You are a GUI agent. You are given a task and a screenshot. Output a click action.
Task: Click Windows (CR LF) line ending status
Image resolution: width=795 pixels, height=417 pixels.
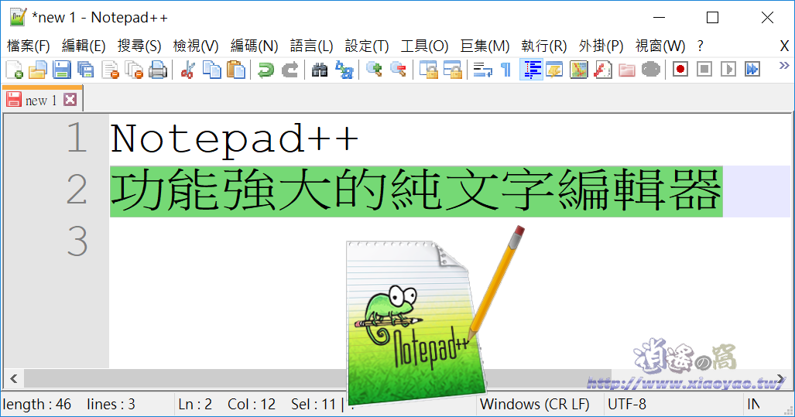[x=535, y=405]
